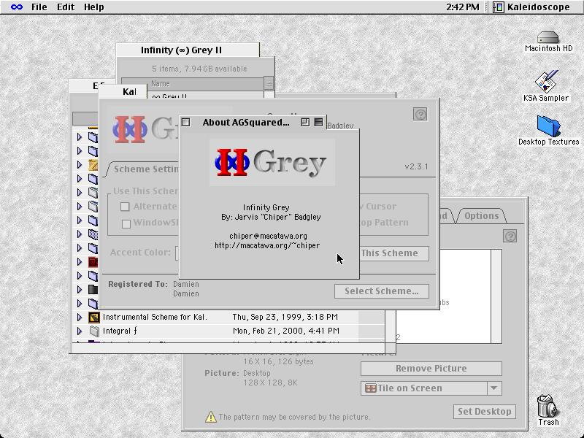Expand the black folder row triangle

pyautogui.click(x=80, y=289)
